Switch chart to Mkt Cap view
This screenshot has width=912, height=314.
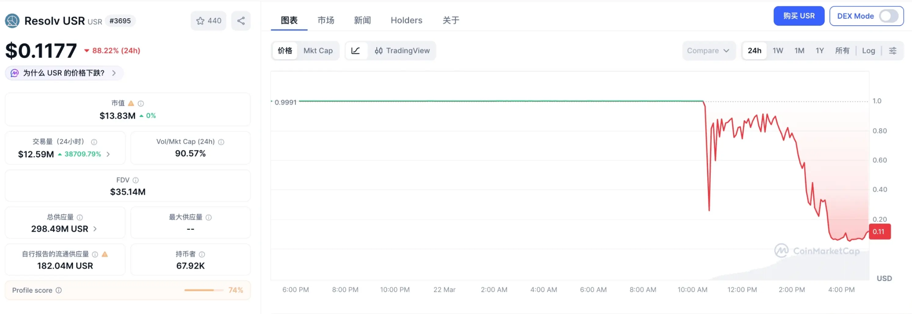[x=318, y=51]
